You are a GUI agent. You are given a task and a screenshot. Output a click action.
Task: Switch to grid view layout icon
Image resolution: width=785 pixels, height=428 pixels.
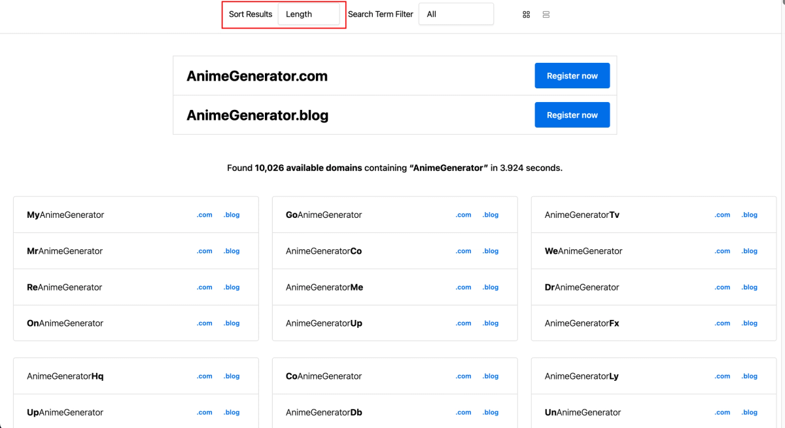pyautogui.click(x=526, y=14)
